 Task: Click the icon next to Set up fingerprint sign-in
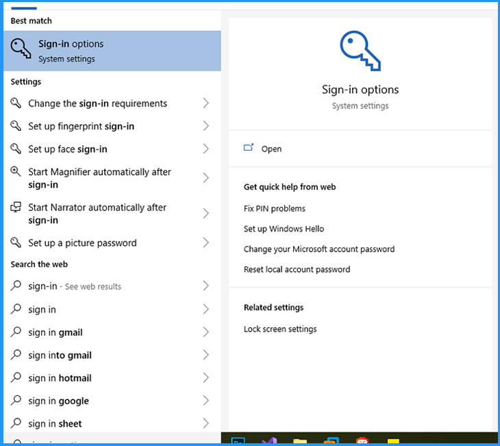coord(16,125)
